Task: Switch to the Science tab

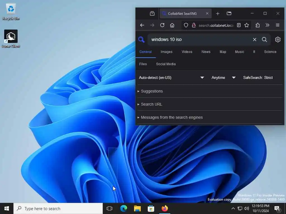Action: (x=270, y=52)
